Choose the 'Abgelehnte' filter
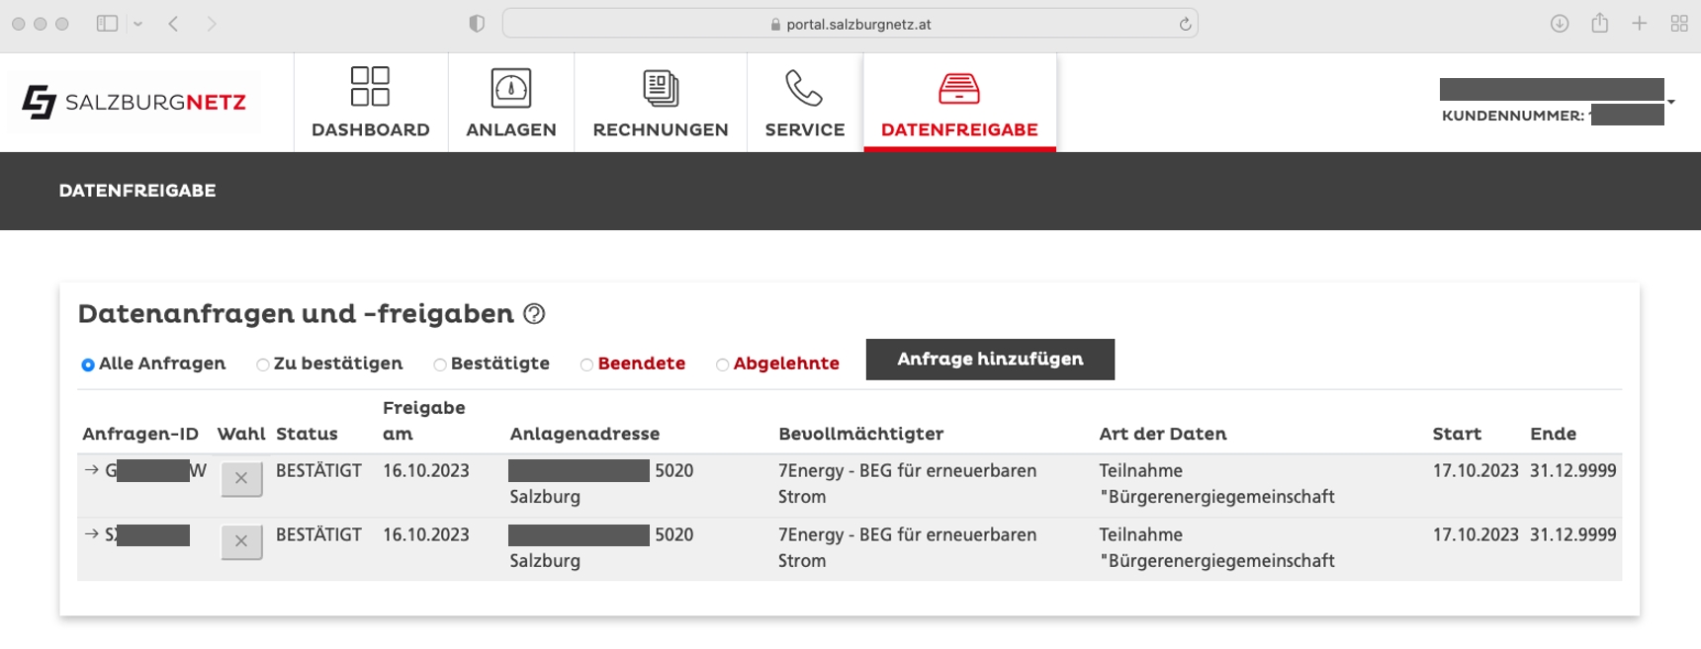 [722, 365]
